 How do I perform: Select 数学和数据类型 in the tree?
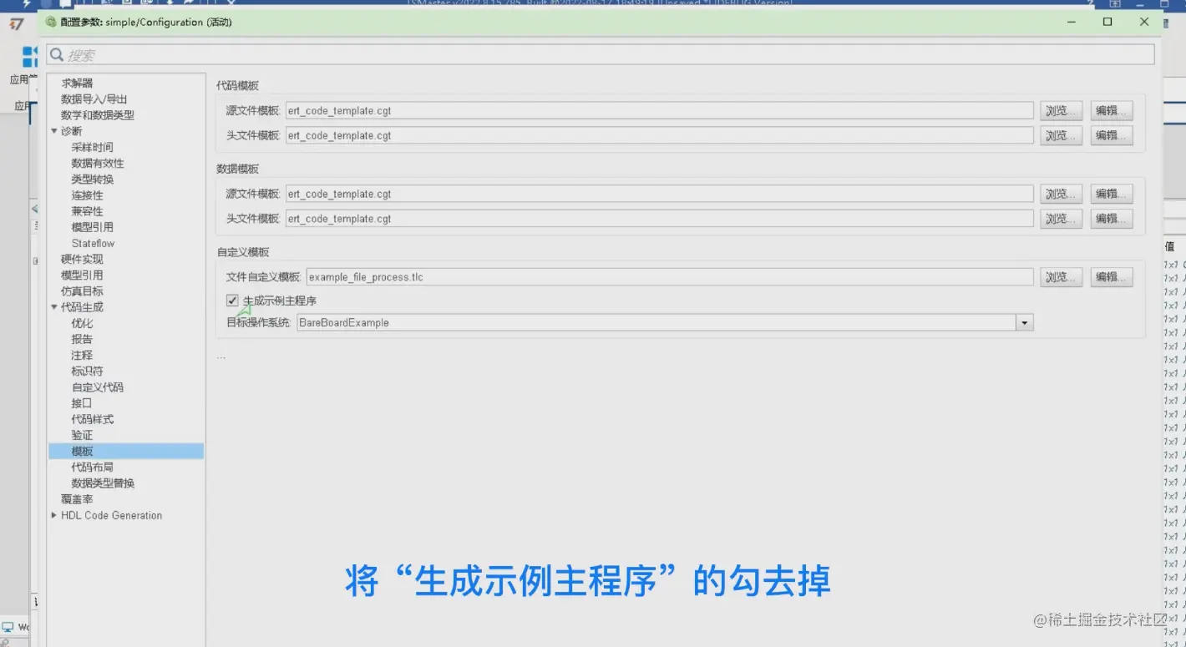coord(98,115)
